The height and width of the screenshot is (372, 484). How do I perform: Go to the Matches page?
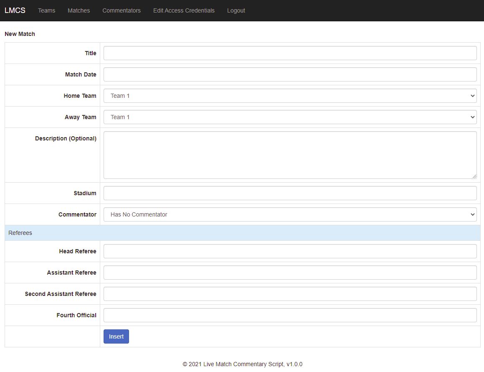click(79, 10)
